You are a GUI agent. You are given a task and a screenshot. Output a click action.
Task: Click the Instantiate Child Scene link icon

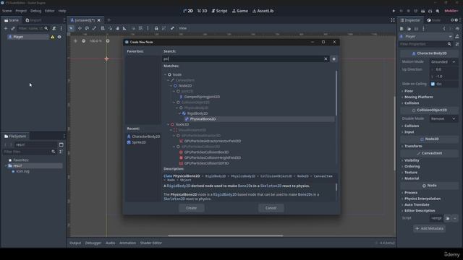click(13, 28)
